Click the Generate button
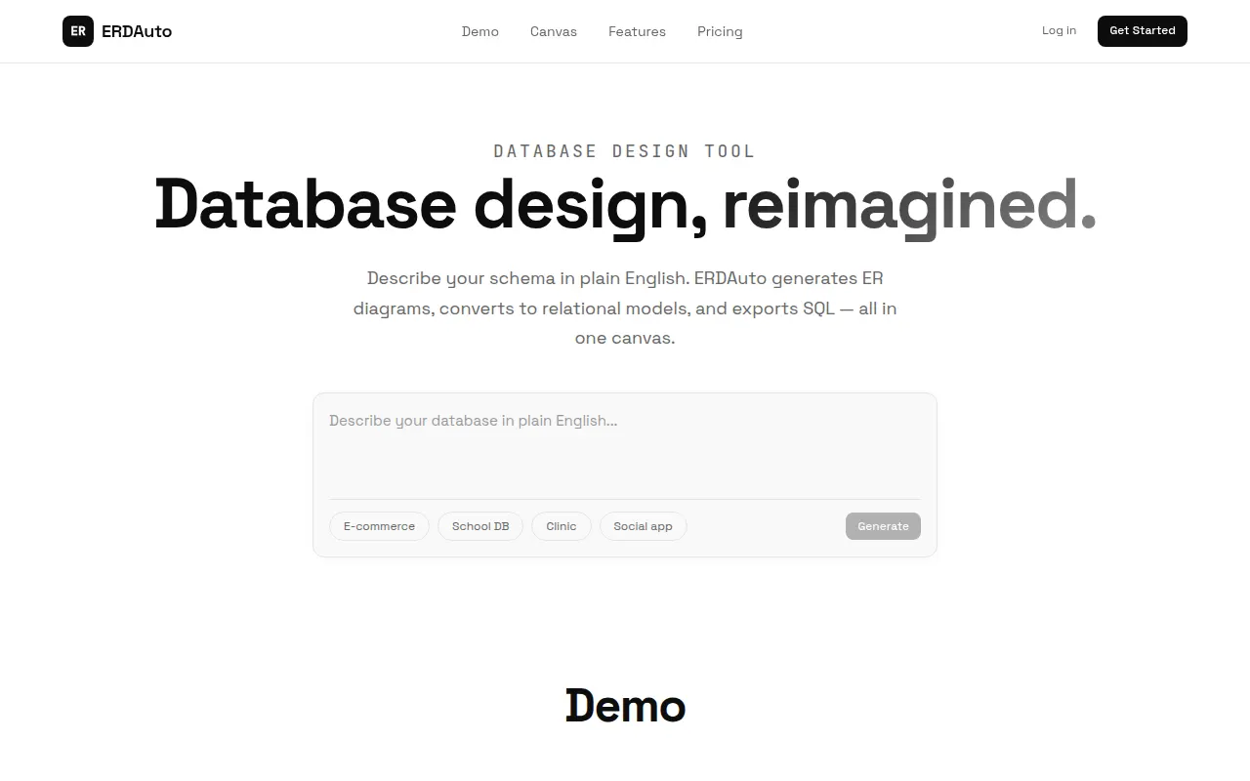The width and height of the screenshot is (1250, 781). click(x=883, y=526)
